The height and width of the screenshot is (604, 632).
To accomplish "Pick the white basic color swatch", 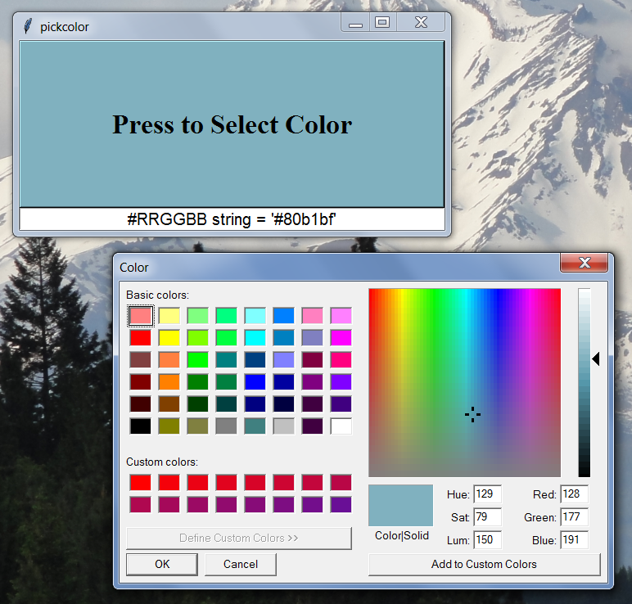I will click(341, 426).
